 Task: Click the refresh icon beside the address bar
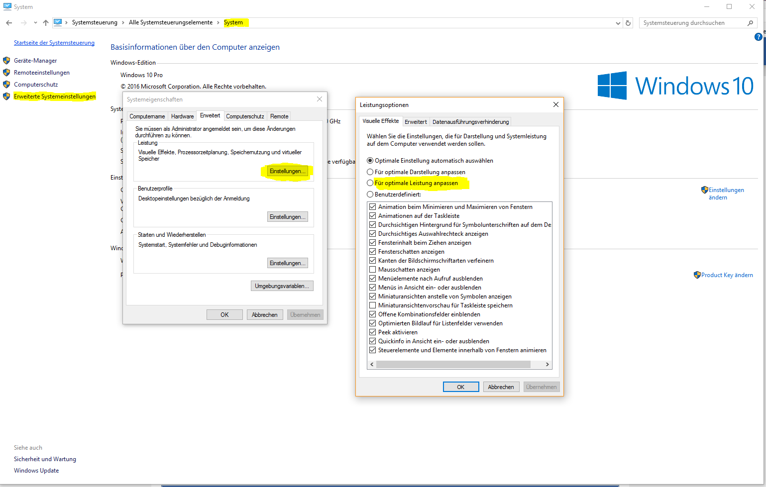(628, 23)
